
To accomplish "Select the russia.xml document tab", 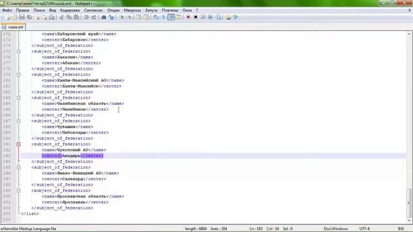I will [13, 27].
